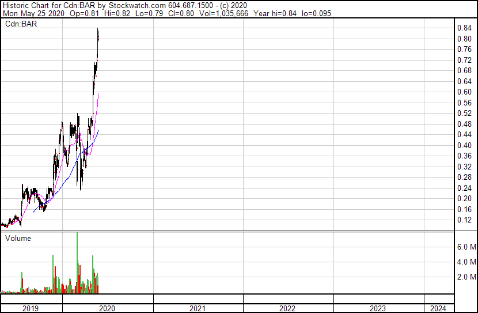This screenshot has width=478, height=313.
Task: Select the 0.12 price level label
Action: (464, 220)
